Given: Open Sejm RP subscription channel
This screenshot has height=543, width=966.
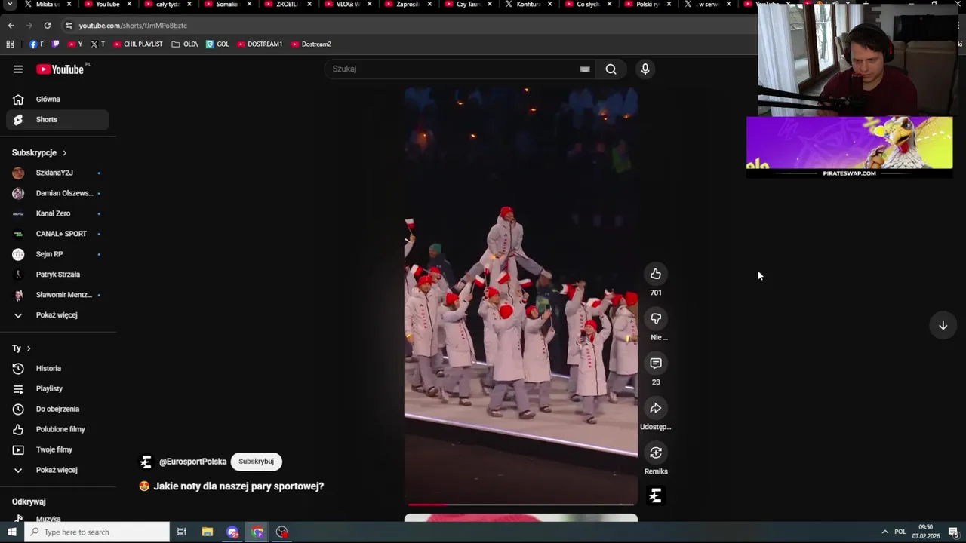Looking at the screenshot, I should coord(57,254).
